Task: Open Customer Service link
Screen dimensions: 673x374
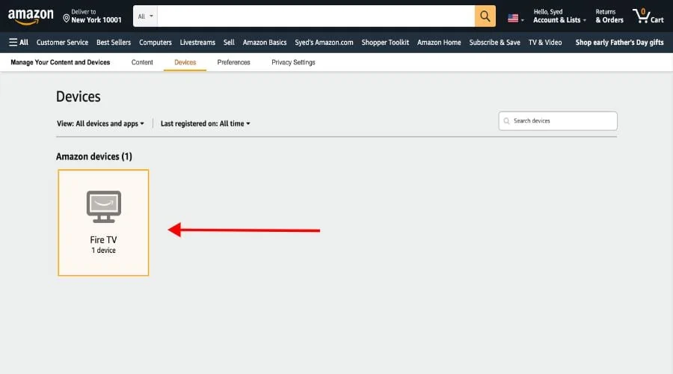Action: point(62,42)
